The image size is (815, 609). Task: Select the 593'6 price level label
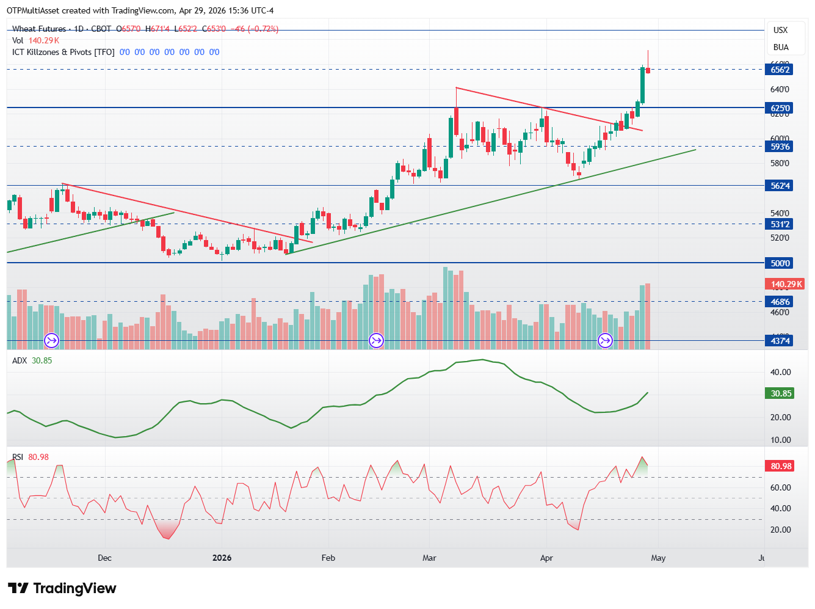(779, 147)
